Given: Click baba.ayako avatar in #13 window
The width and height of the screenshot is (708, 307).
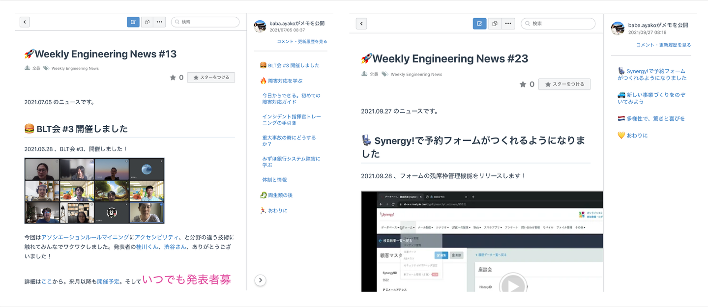Looking at the screenshot, I should (260, 27).
